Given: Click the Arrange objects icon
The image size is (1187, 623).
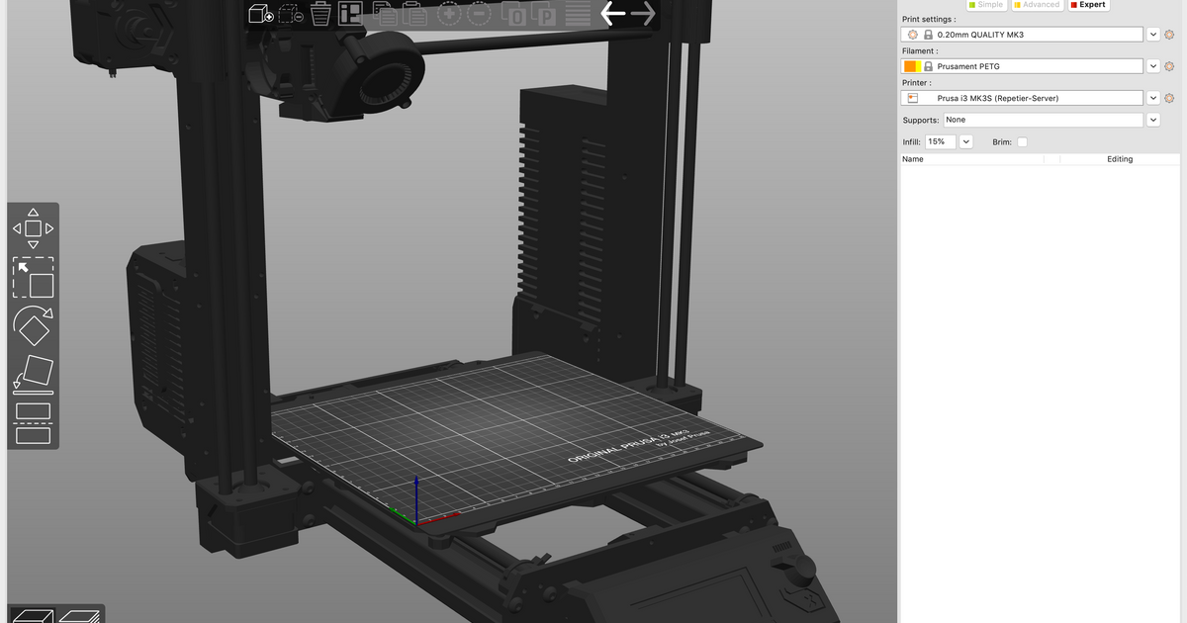Looking at the screenshot, I should point(350,14).
